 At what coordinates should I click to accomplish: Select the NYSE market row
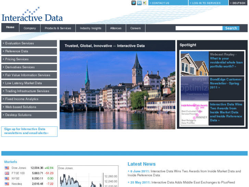tap(29, 178)
